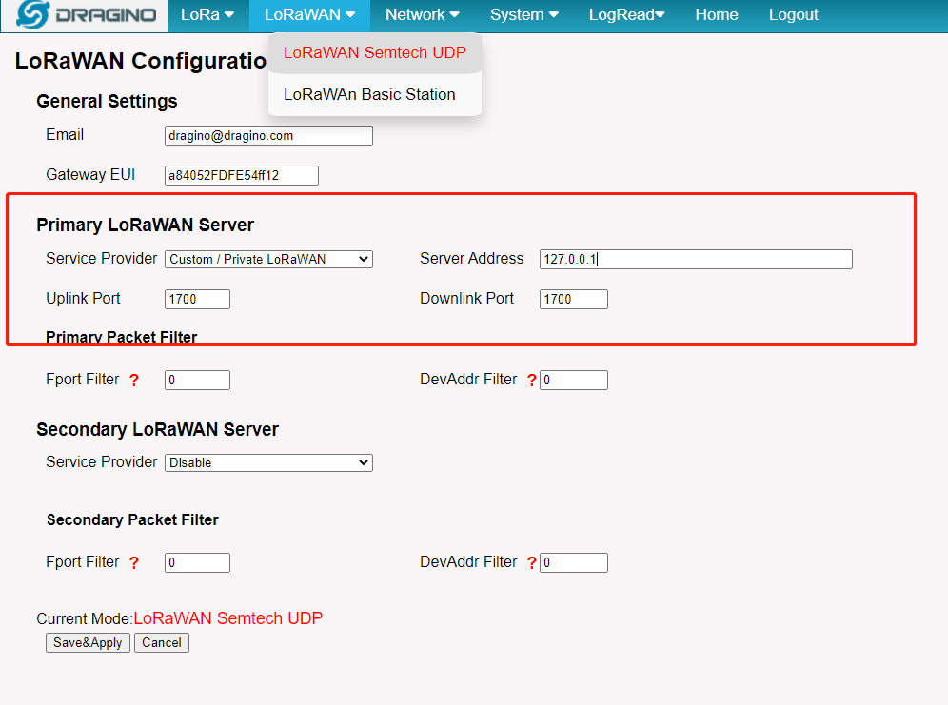Image resolution: width=948 pixels, height=705 pixels.
Task: Click the Gateway EUI text field
Action: (241, 176)
